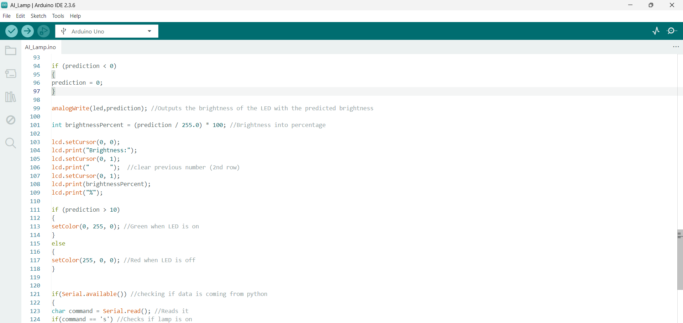Open the editor tab options ellipsis
Screen dimensions: 683x323
click(x=676, y=47)
